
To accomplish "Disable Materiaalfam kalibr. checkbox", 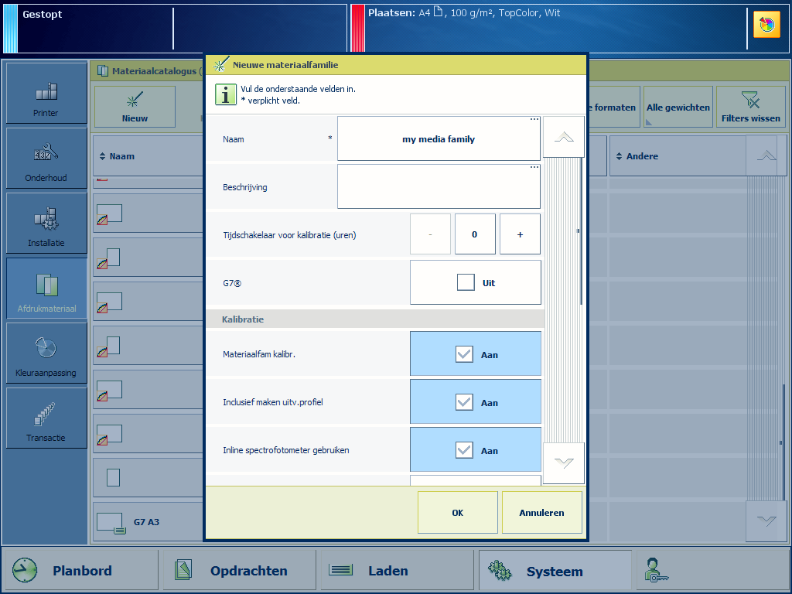I will (464, 354).
